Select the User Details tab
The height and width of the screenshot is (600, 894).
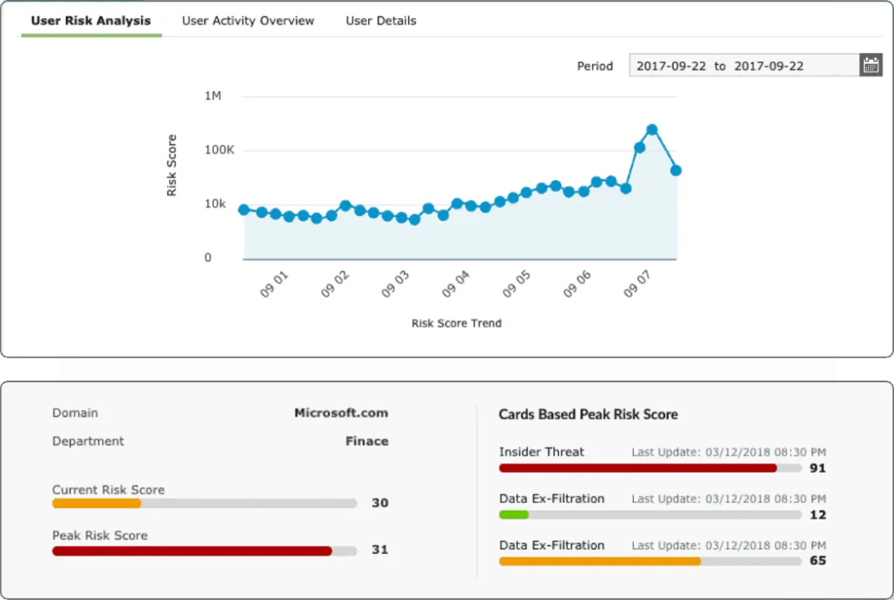pos(381,21)
